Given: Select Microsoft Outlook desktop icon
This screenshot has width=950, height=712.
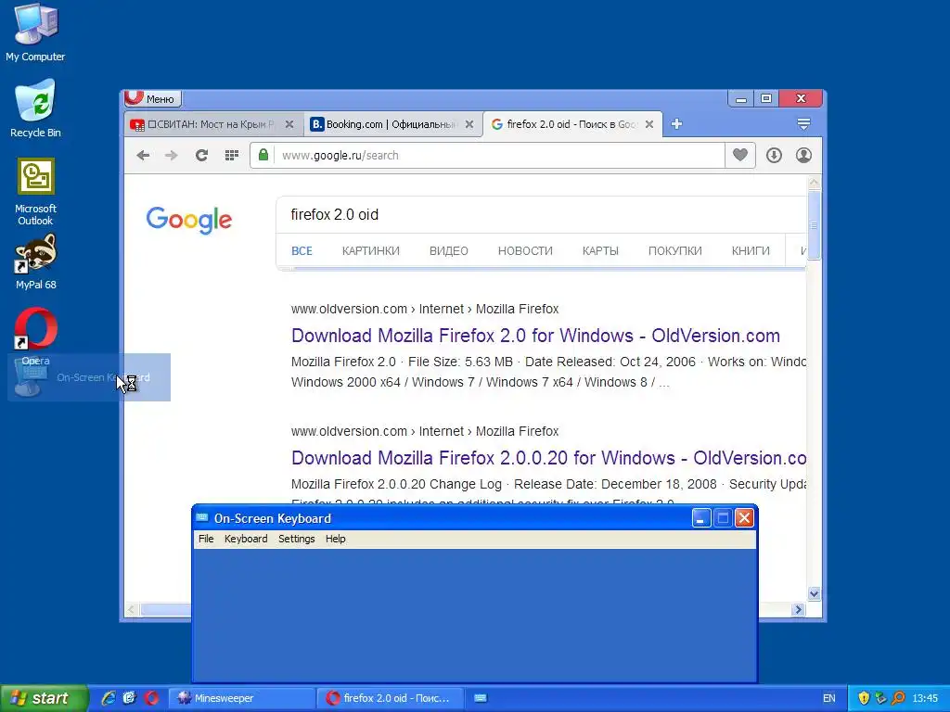Looking at the screenshot, I should point(35,191).
